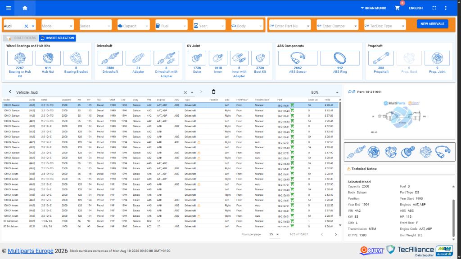Open the hamburger menu

tap(9, 8)
